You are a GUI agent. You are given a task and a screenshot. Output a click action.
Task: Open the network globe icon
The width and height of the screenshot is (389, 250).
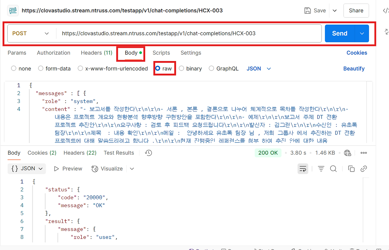click(x=348, y=153)
